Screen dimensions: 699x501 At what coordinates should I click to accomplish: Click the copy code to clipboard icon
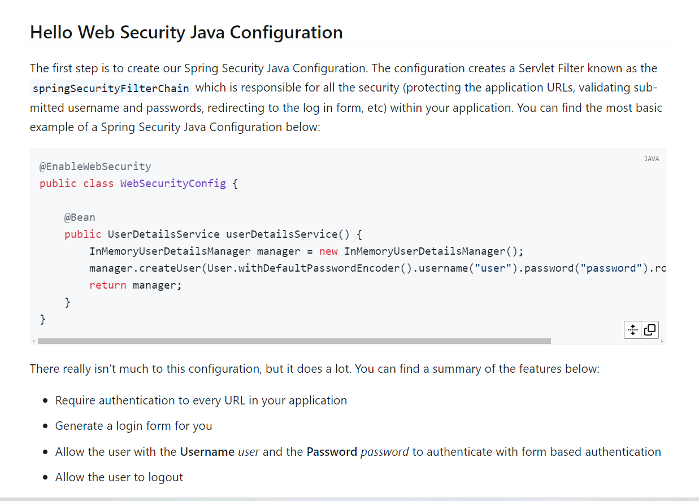[650, 330]
